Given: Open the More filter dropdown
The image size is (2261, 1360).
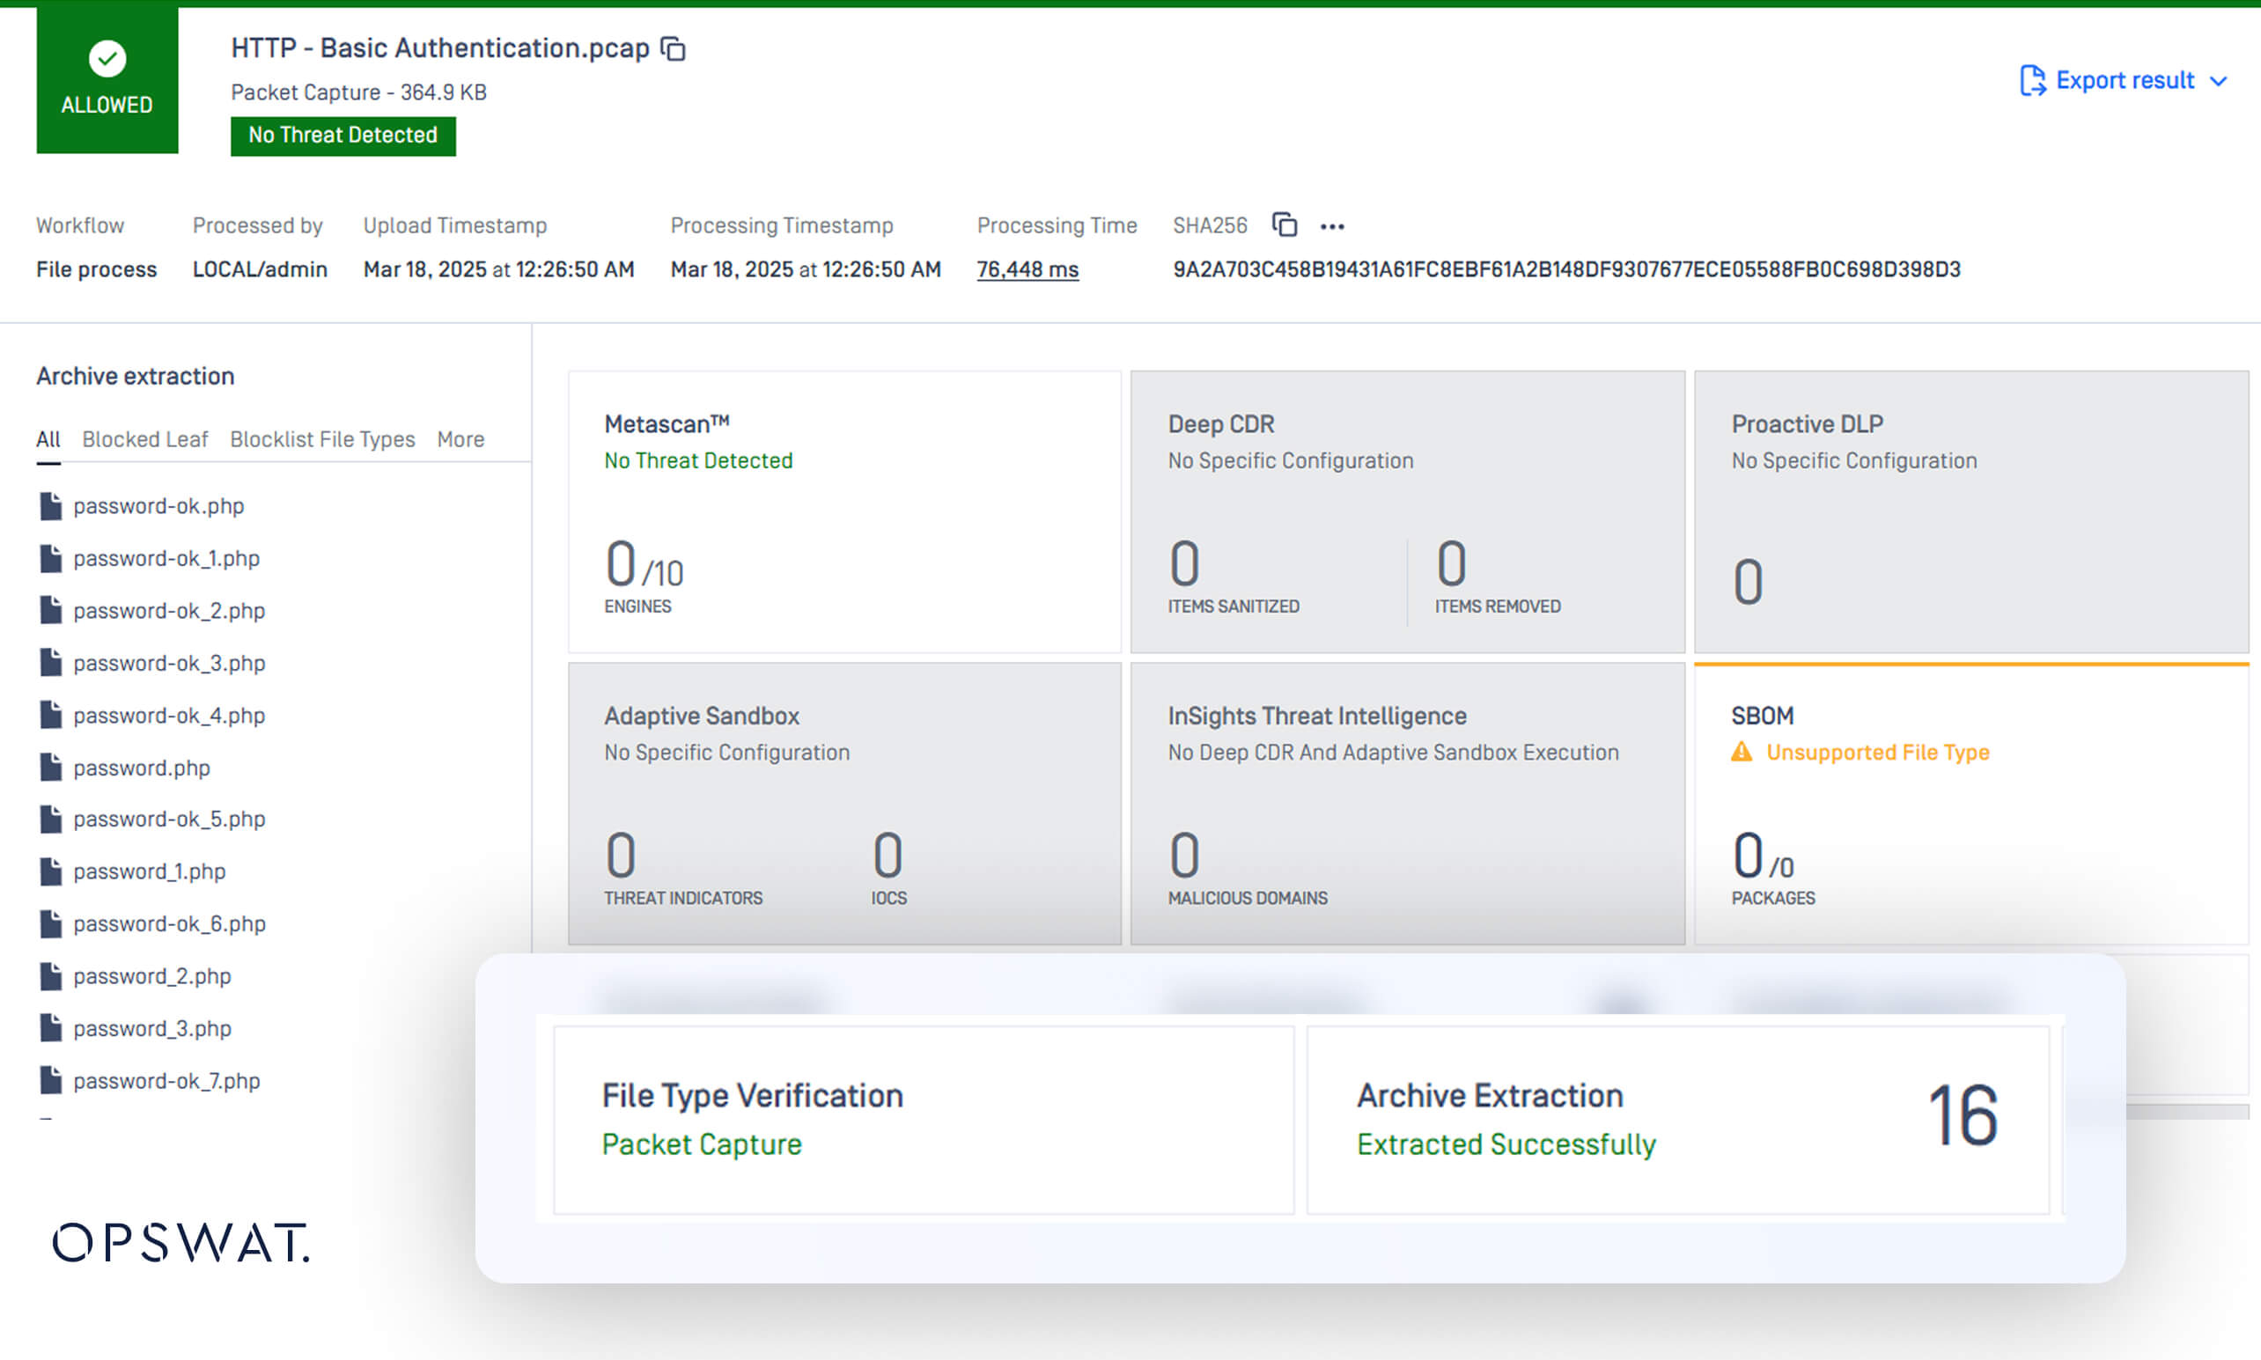Looking at the screenshot, I should pyautogui.click(x=460, y=439).
